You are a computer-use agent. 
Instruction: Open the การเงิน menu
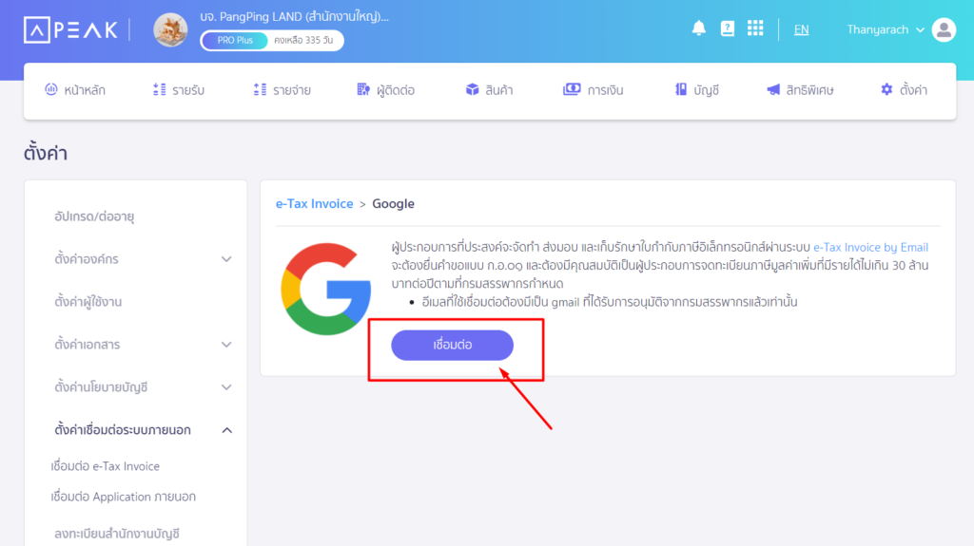click(594, 90)
